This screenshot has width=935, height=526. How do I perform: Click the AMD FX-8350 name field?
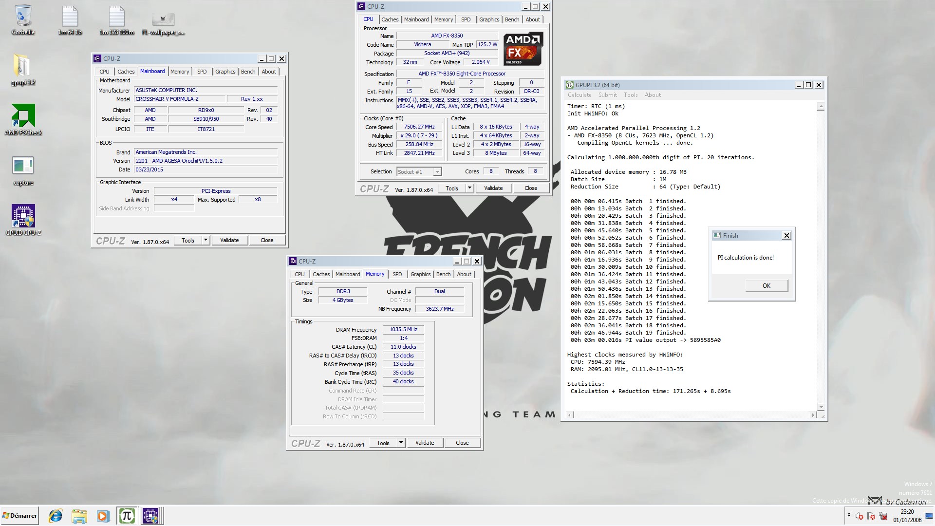pos(447,36)
